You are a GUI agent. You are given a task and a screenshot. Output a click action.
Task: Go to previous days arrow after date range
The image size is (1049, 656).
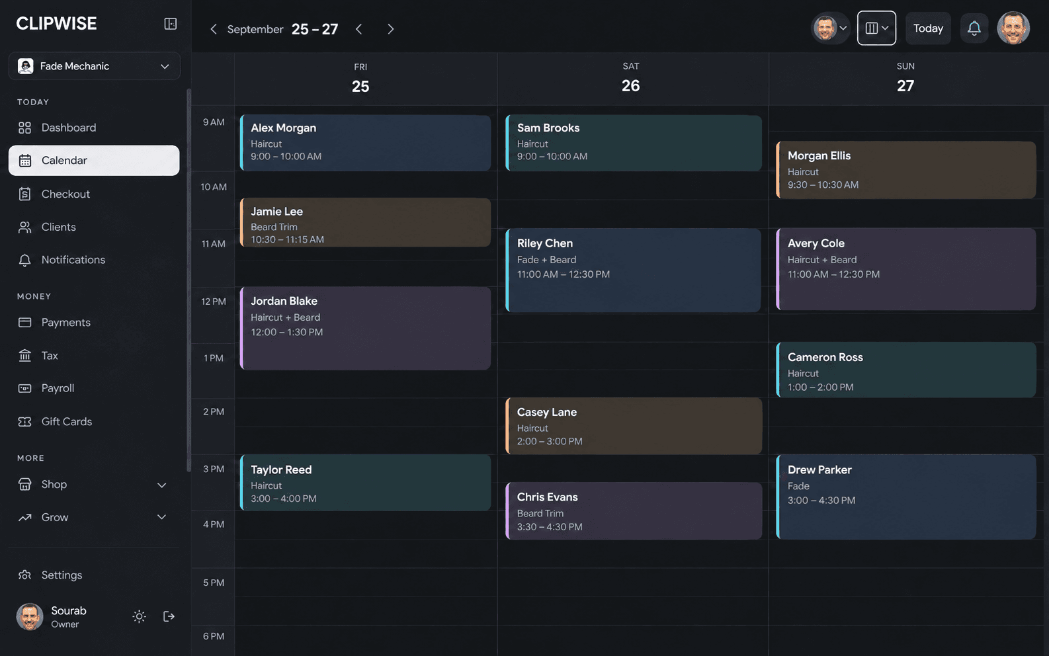click(x=358, y=29)
